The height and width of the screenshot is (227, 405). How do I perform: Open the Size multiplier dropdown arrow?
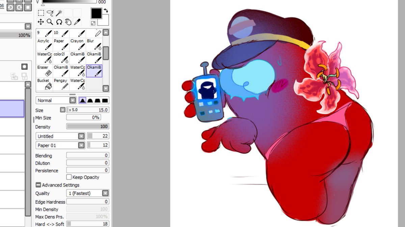click(x=62, y=110)
